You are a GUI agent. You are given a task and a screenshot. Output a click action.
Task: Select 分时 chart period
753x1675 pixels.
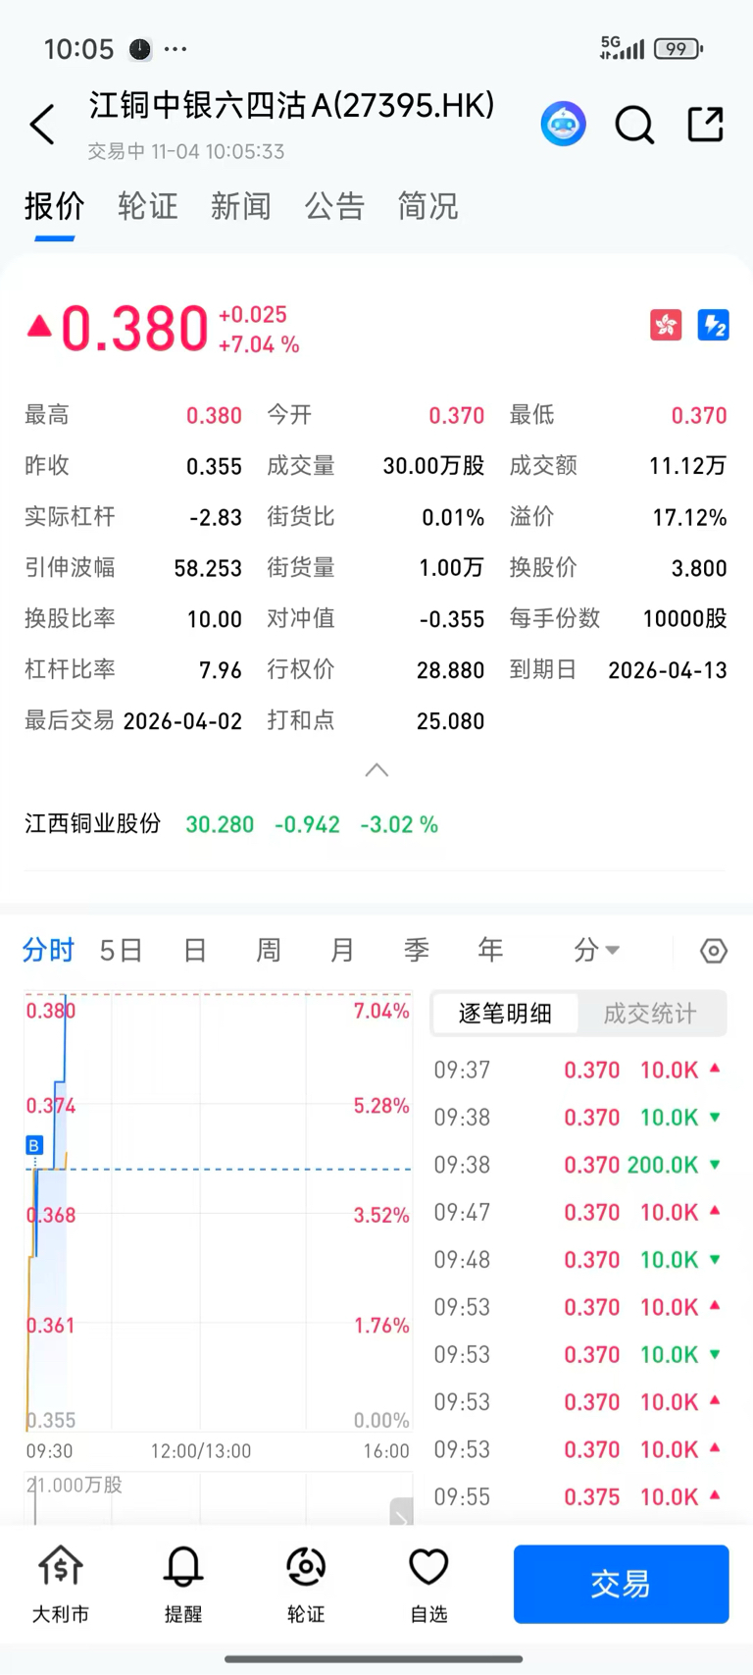48,950
